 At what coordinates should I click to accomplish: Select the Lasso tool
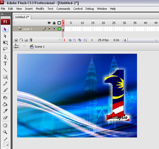[x=5, y=49]
